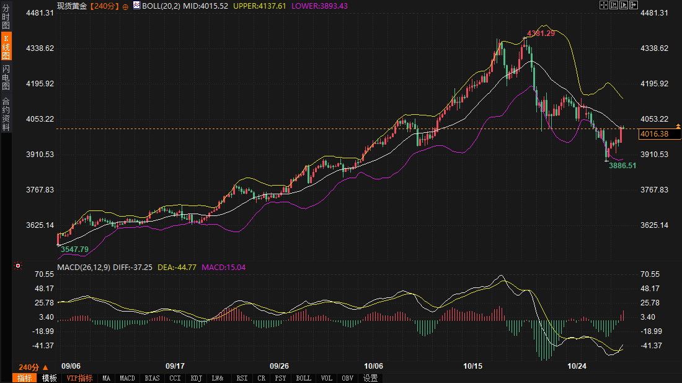Screen dimensions: 682x383
Task: Click the 09/17 date marker
Action: pos(175,366)
